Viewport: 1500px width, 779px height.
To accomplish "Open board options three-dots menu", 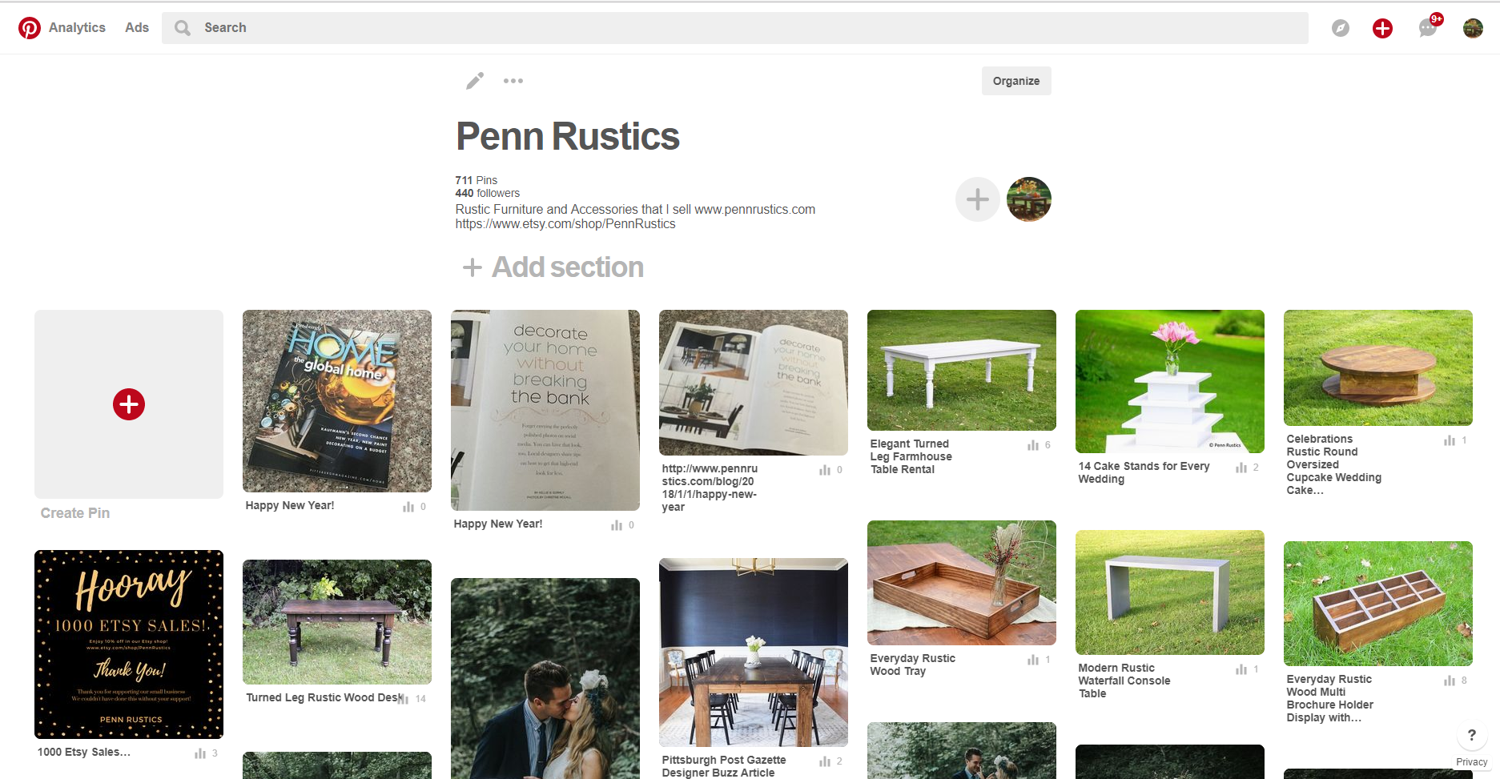I will (x=513, y=81).
